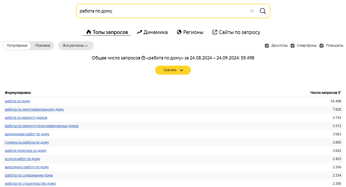
Task: Disable the Планшеты checkbox
Action: 322,46
